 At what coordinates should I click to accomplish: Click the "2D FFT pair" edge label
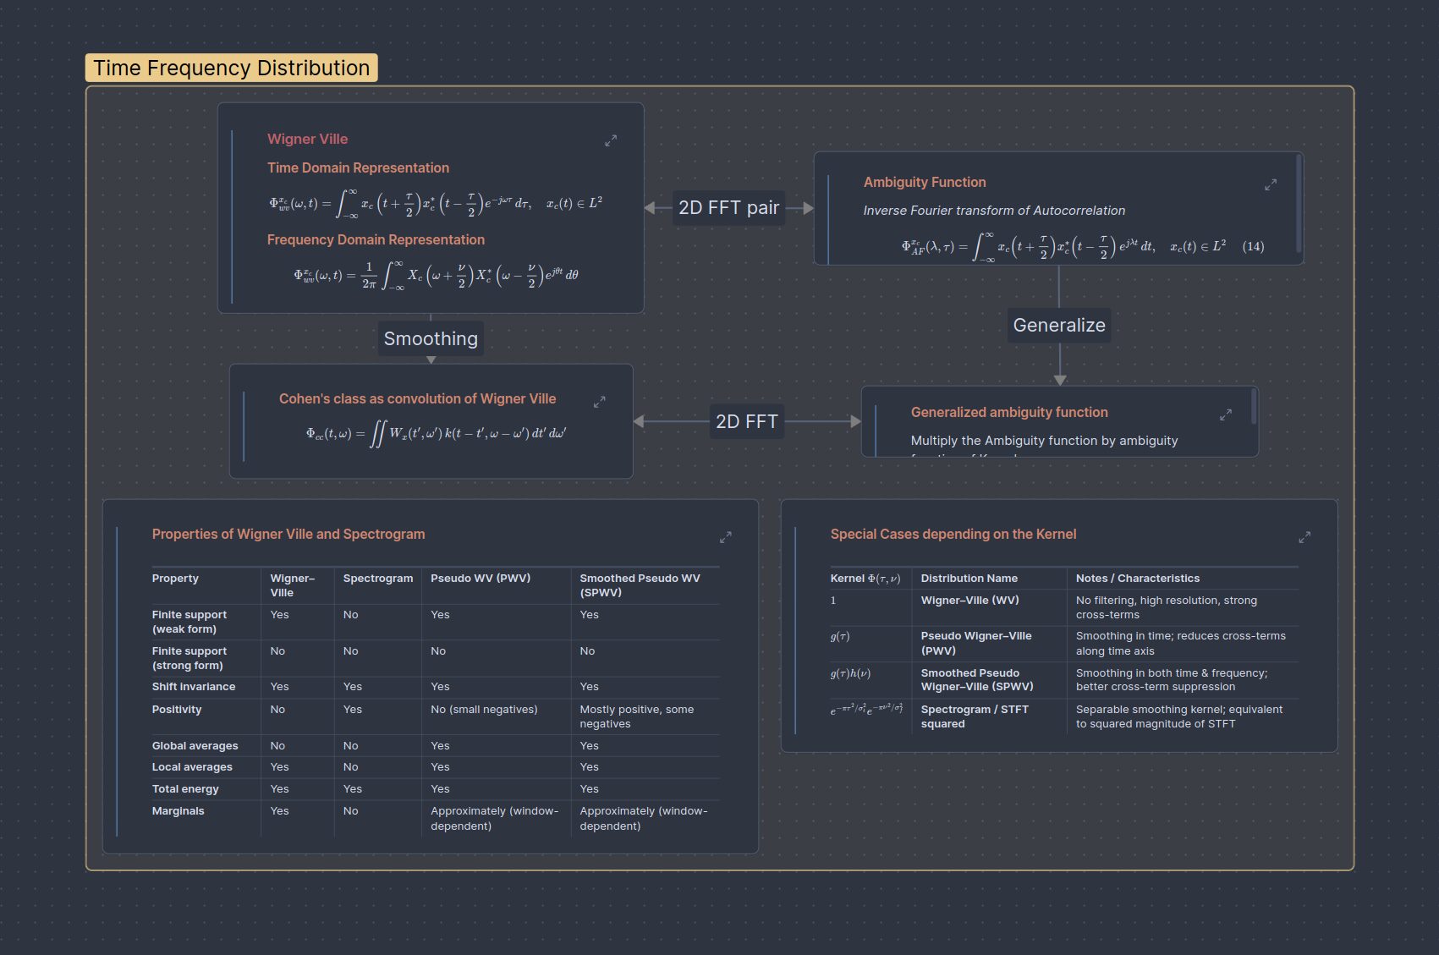pos(728,208)
